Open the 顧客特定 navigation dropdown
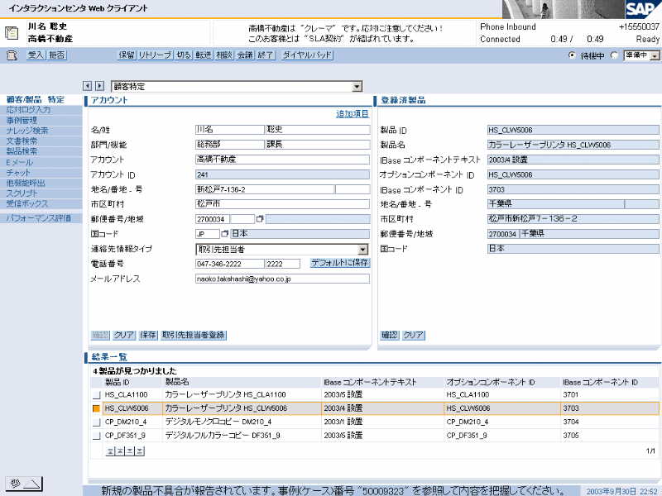This screenshot has height=496, width=662. tap(357, 87)
